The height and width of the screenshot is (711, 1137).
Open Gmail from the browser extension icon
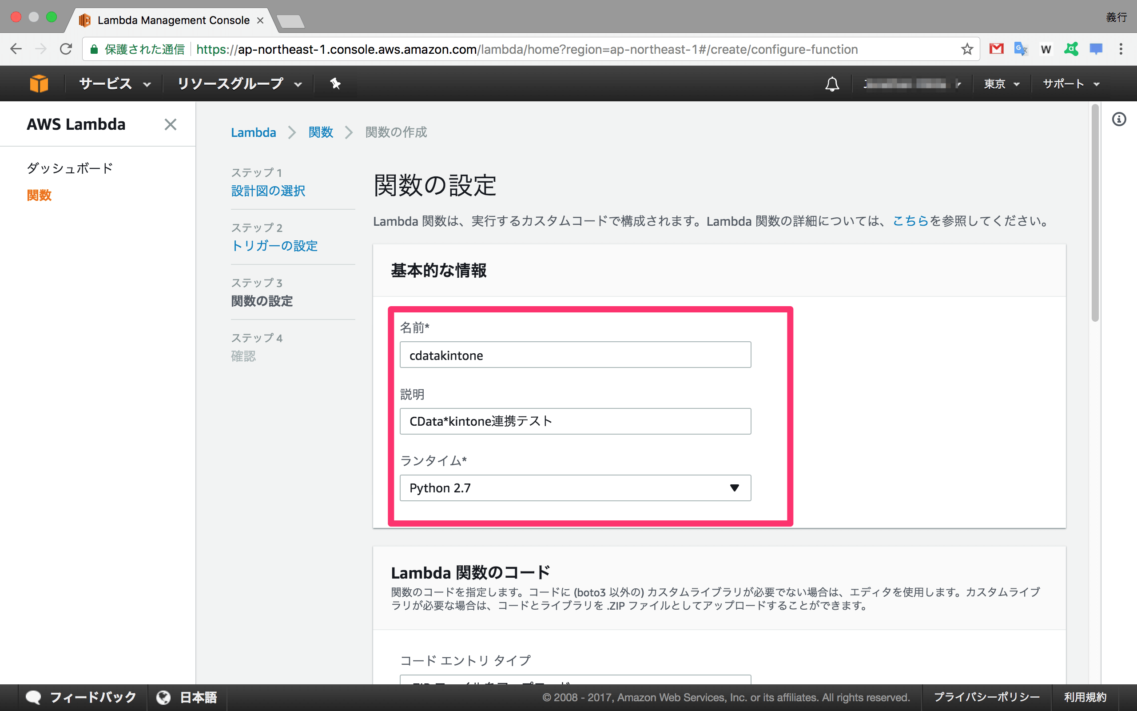tap(997, 49)
